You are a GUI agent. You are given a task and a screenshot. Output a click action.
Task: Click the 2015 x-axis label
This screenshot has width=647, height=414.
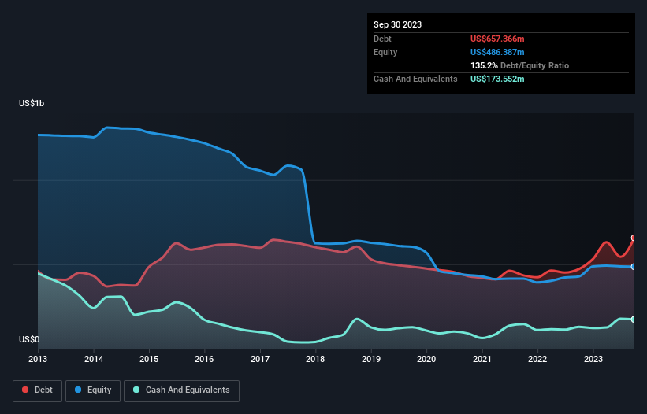tap(149, 359)
